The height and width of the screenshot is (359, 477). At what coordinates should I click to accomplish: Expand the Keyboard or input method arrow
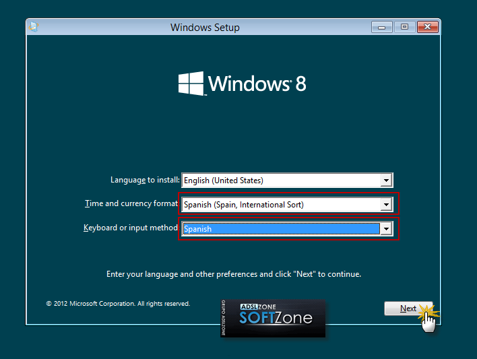[386, 229]
